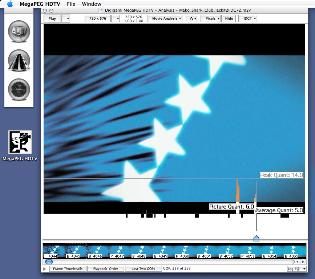Click the scroll left arrow of thumbnail strip

(x=297, y=262)
